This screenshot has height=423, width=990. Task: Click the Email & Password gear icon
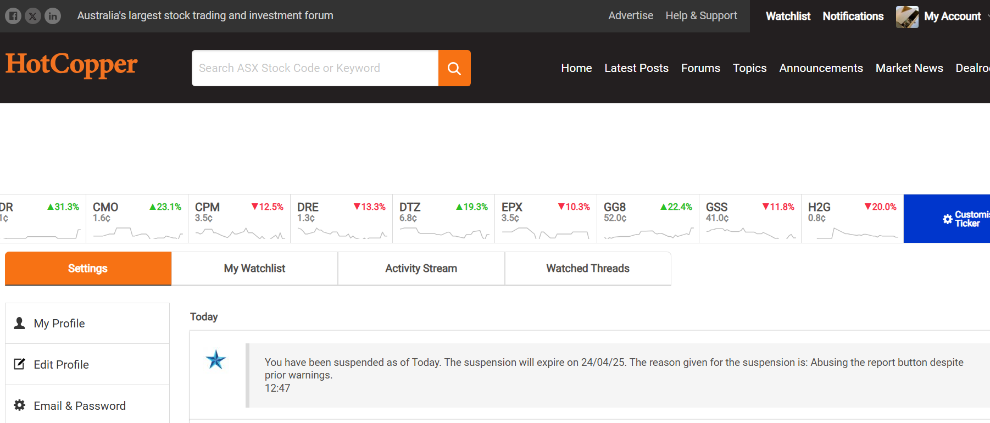(20, 405)
